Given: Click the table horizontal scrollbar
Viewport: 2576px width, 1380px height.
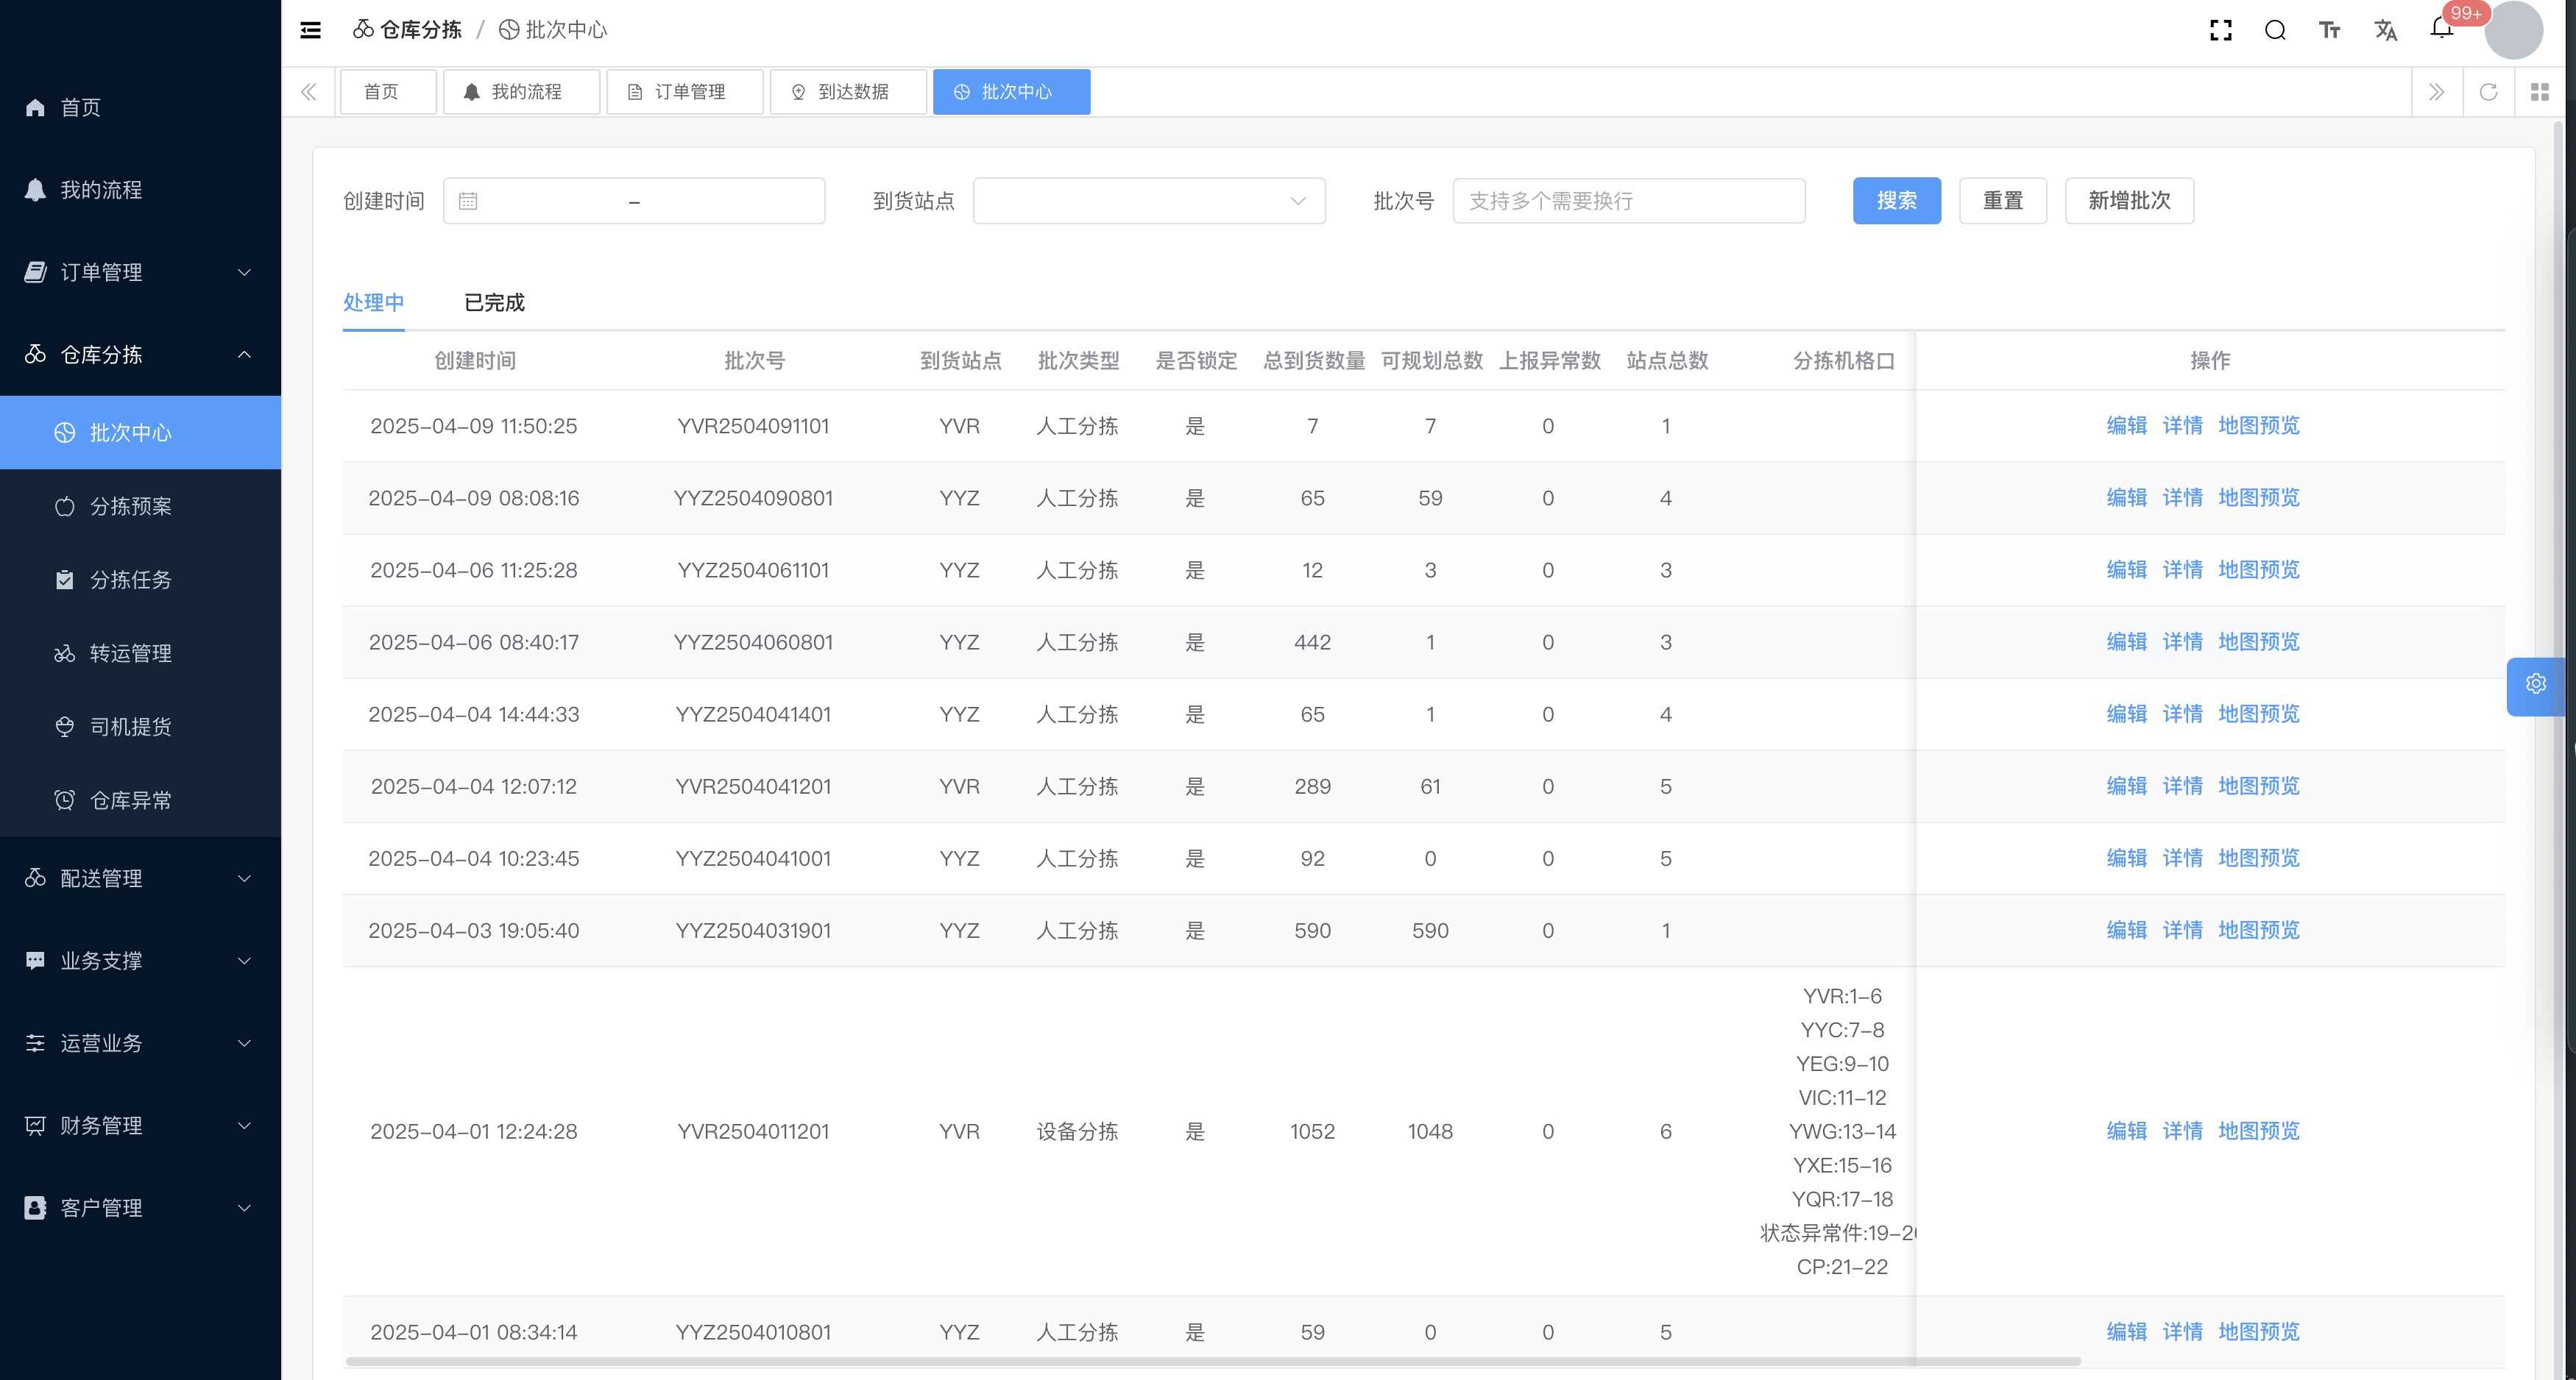Looking at the screenshot, I should [1212, 1361].
